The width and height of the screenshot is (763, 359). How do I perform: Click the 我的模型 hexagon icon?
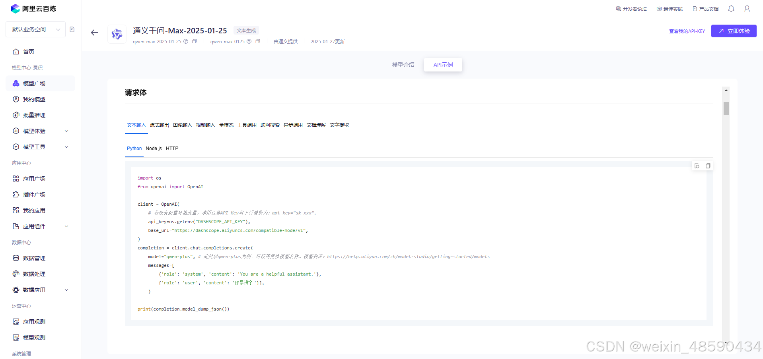click(16, 99)
